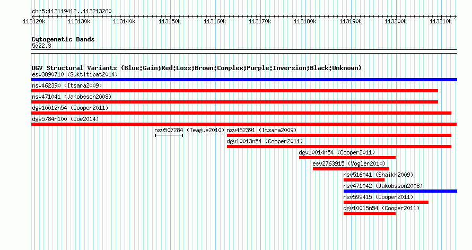This screenshot has height=250, width=472.
Task: Click the 113190k ruler label
Action: coord(351,21)
